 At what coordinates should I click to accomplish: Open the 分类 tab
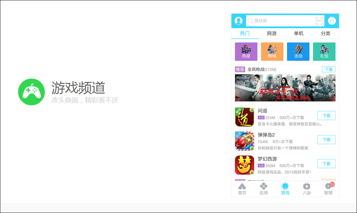coord(325,34)
